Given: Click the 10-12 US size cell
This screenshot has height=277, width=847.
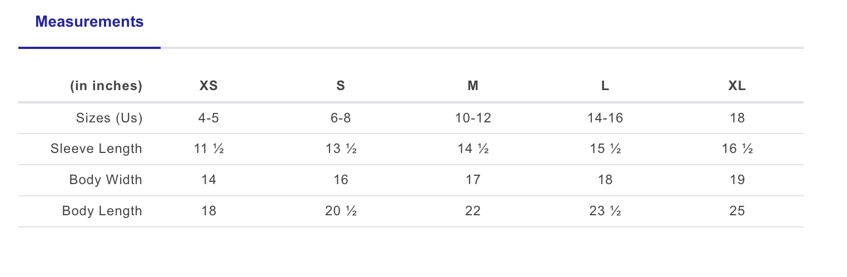Looking at the screenshot, I should [x=473, y=118].
